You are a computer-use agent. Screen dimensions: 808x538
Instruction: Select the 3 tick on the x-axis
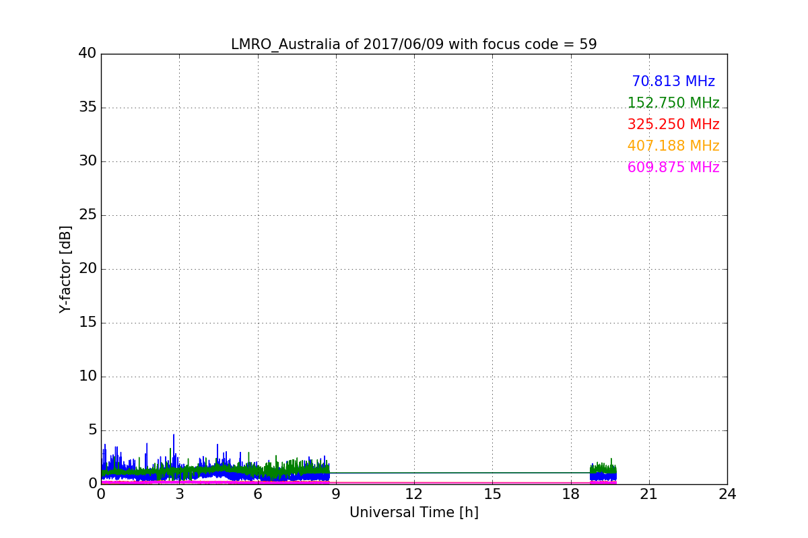coord(179,494)
